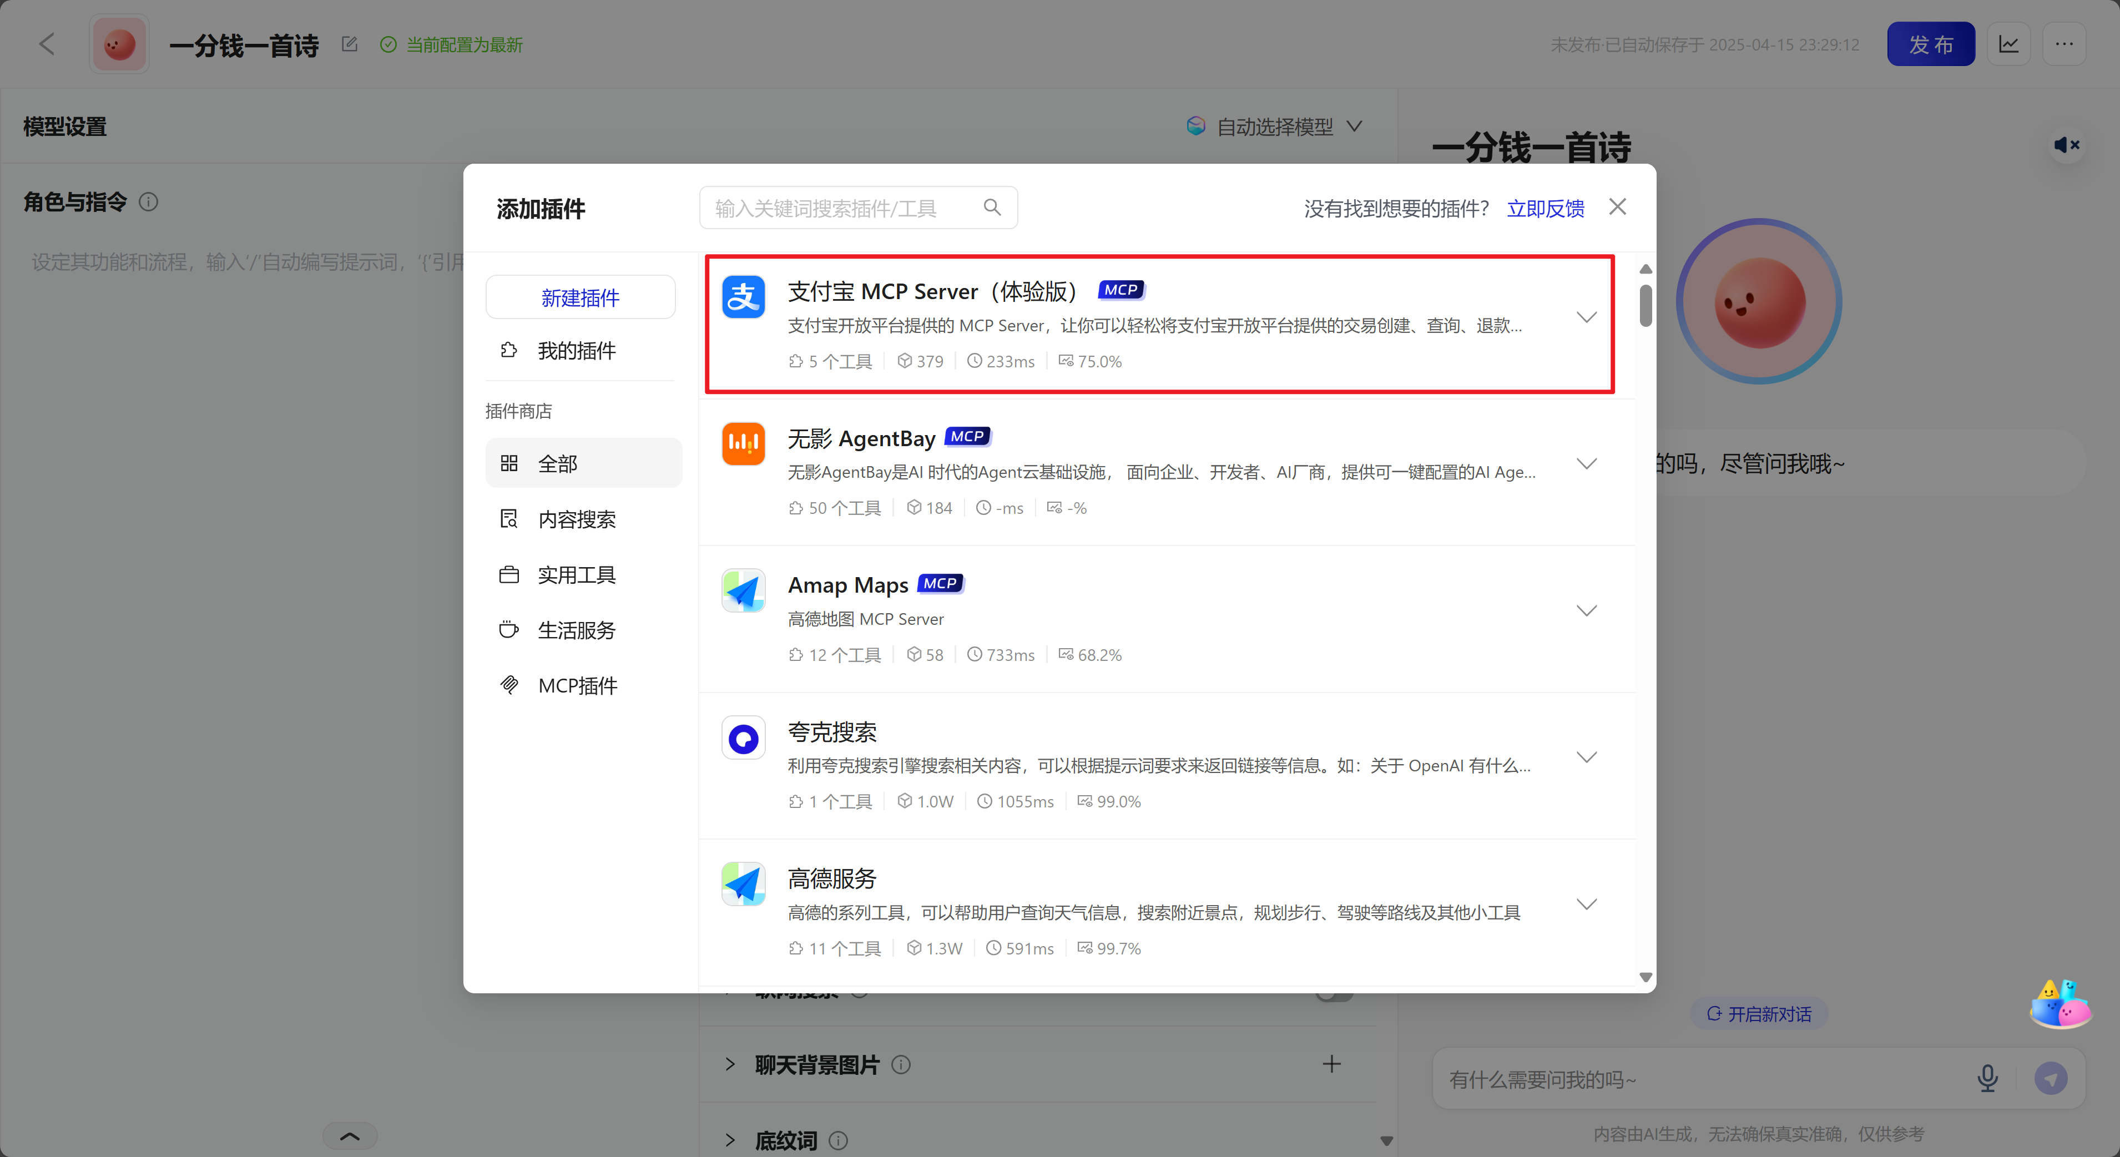
Task: Click the Alipay MCP Server plugin icon
Action: coord(743,297)
